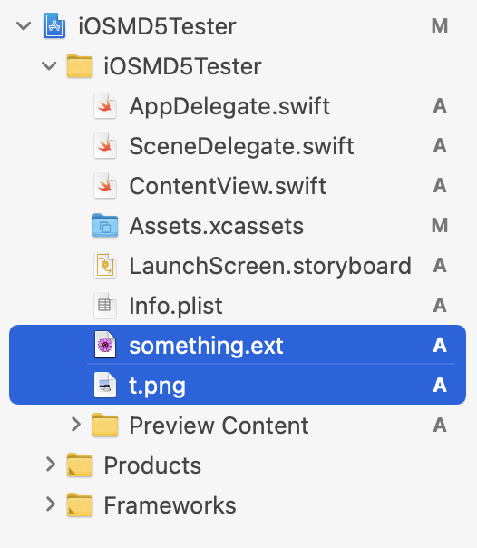Click the Frameworks folder icon
The height and width of the screenshot is (548, 477).
(80, 504)
